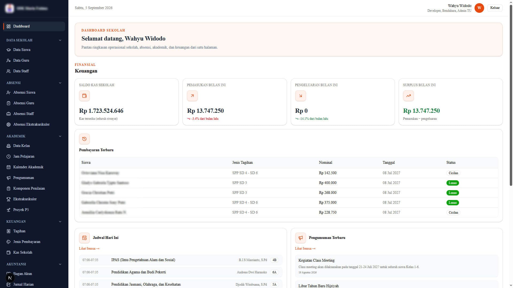The image size is (513, 288).
Task: Click the down-right arrow icon in Pengeluaran card
Action: [301, 96]
